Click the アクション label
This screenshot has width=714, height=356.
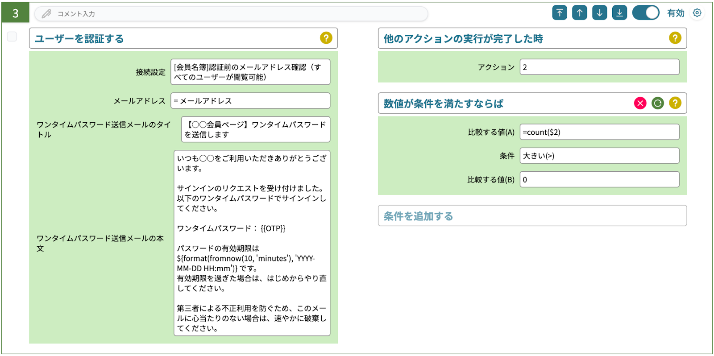click(x=496, y=67)
